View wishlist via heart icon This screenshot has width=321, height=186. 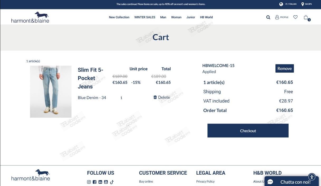click(x=295, y=17)
